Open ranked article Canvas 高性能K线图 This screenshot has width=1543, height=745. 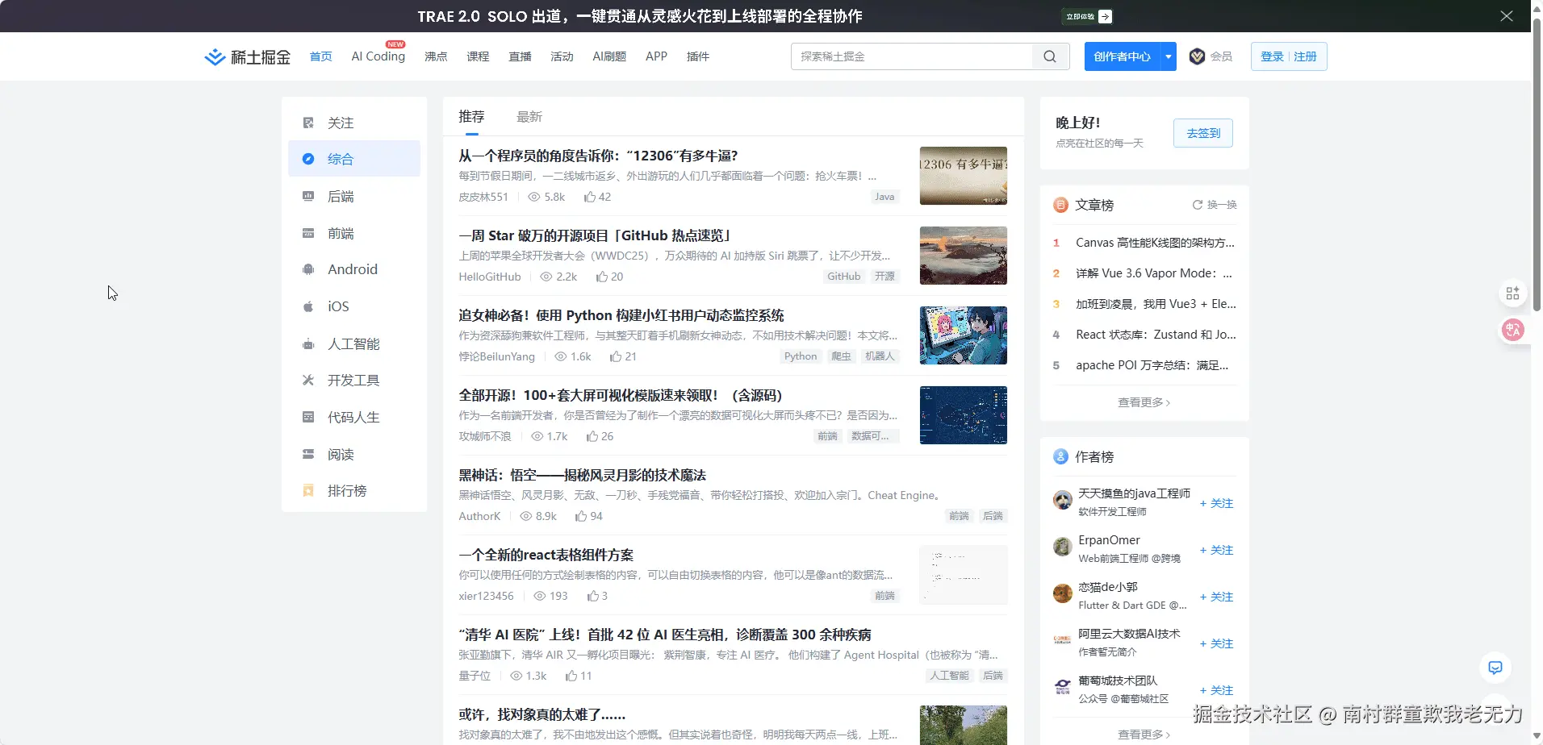tap(1156, 243)
